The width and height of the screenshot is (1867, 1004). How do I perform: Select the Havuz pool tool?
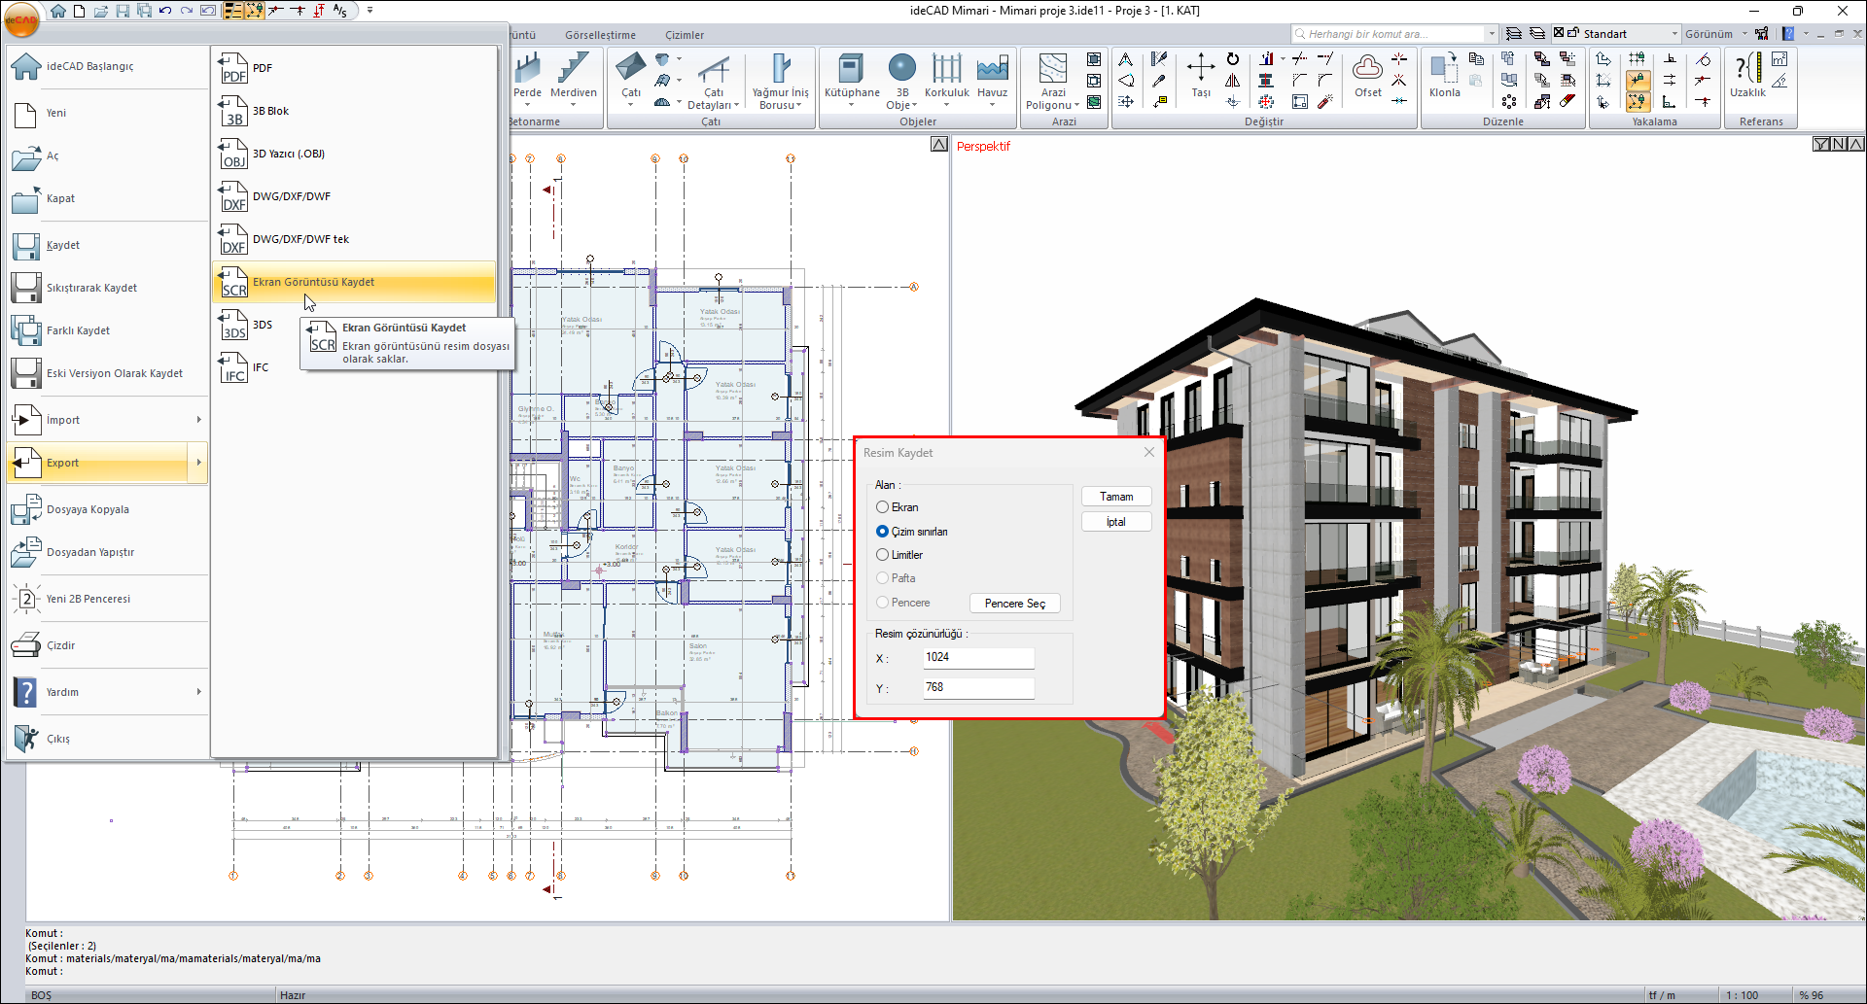tap(992, 77)
